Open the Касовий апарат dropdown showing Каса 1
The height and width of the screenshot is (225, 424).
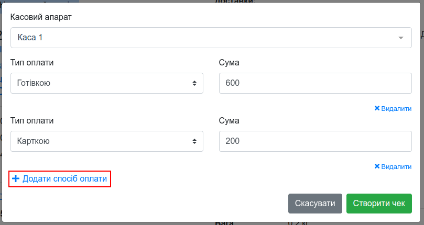coord(211,38)
